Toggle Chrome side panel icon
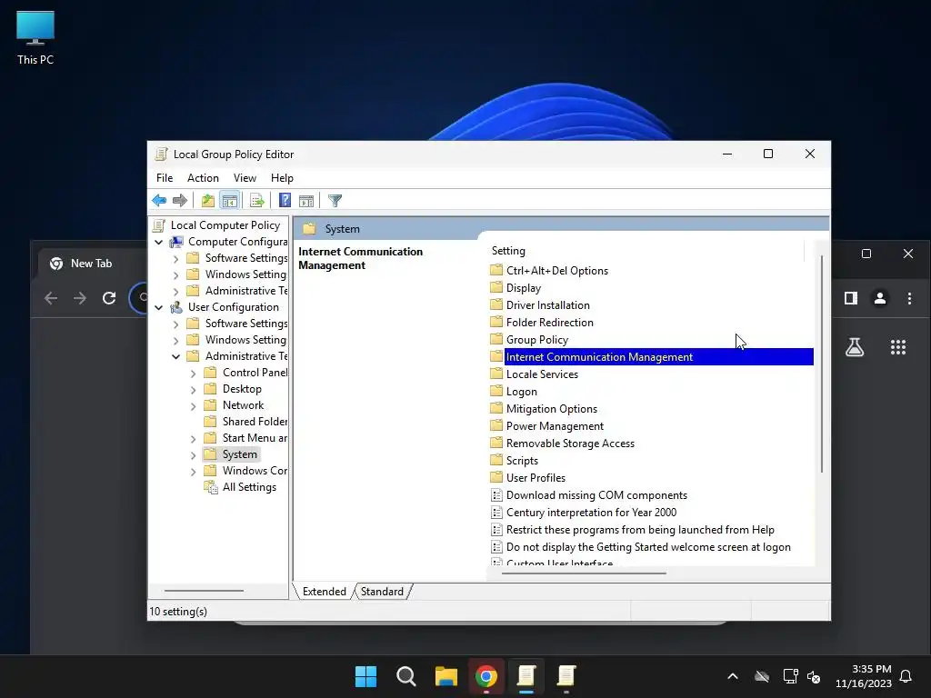This screenshot has height=698, width=931. point(851,298)
